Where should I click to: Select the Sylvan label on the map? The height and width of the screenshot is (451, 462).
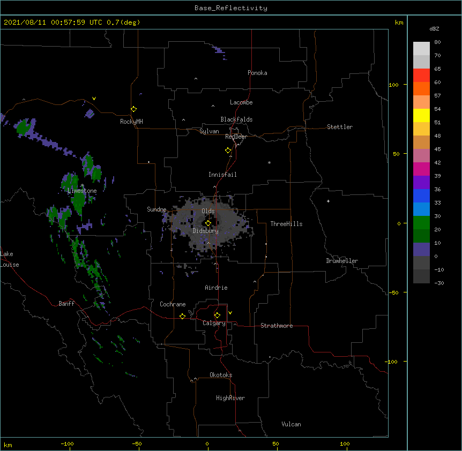coord(209,131)
